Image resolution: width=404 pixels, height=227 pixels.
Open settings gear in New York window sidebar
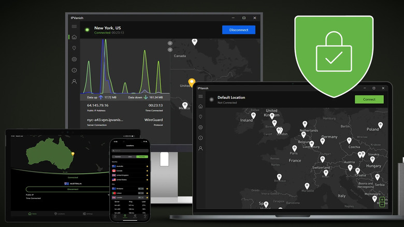click(x=74, y=59)
